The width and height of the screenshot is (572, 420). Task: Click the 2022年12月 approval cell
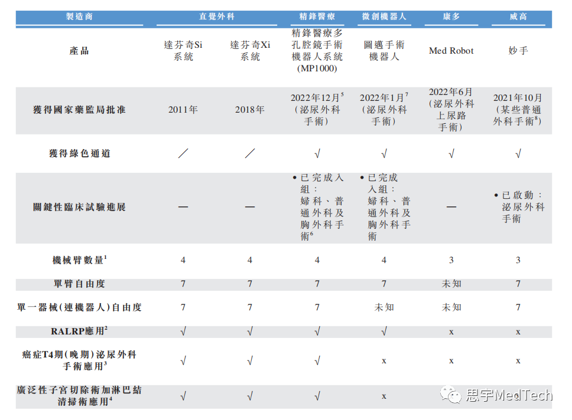[x=317, y=109]
